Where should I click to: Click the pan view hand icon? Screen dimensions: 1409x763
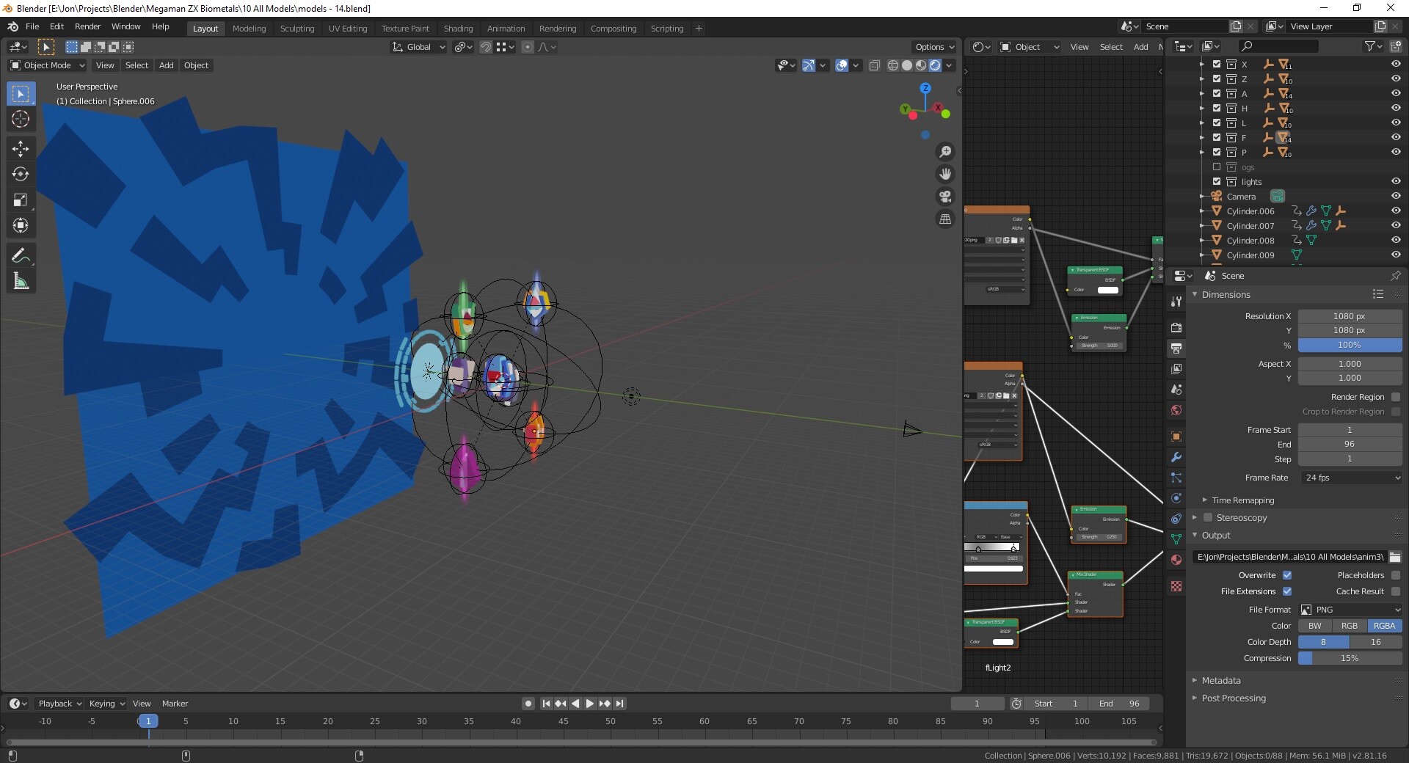click(945, 174)
